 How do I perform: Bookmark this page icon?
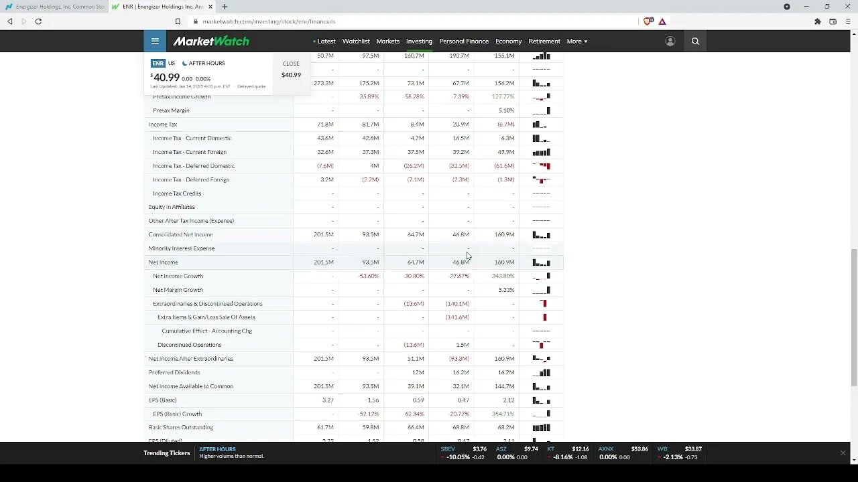coord(178,21)
